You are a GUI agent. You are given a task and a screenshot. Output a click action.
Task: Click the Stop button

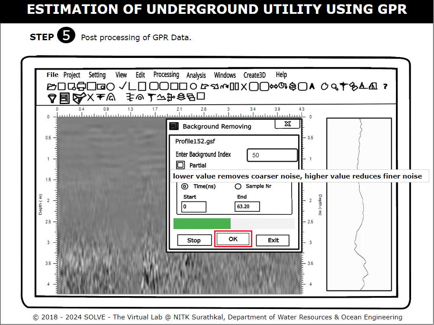coord(194,240)
